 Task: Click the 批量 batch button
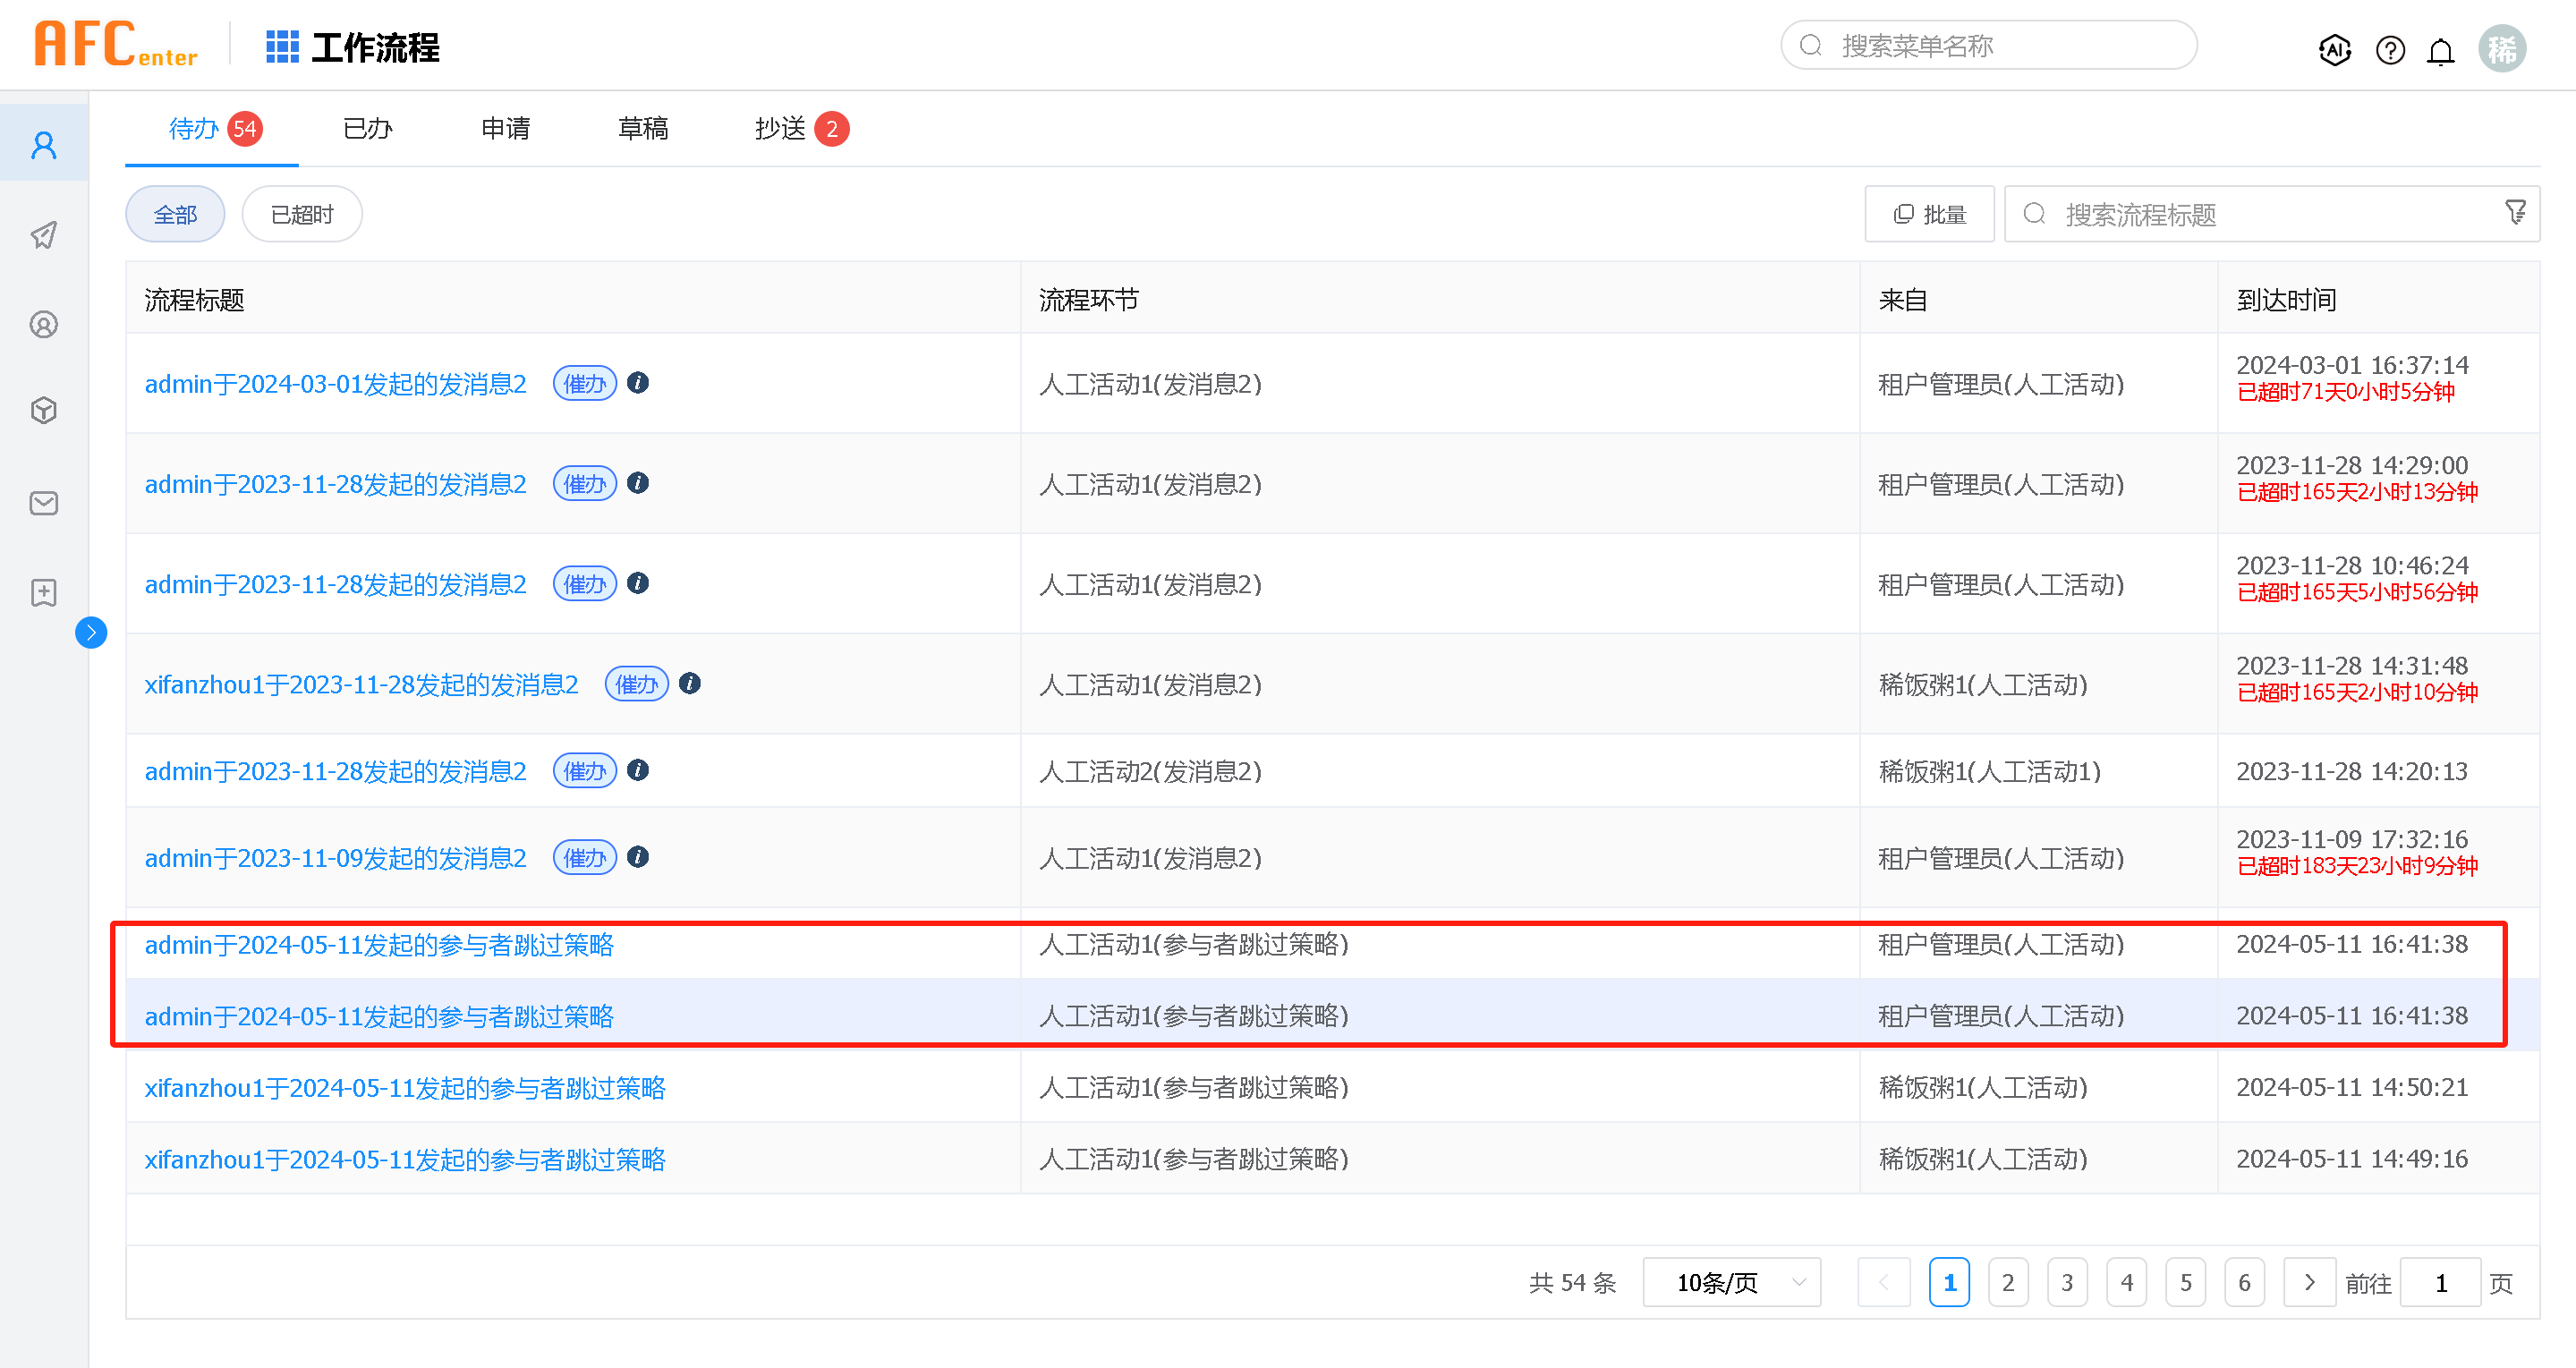(x=1929, y=214)
